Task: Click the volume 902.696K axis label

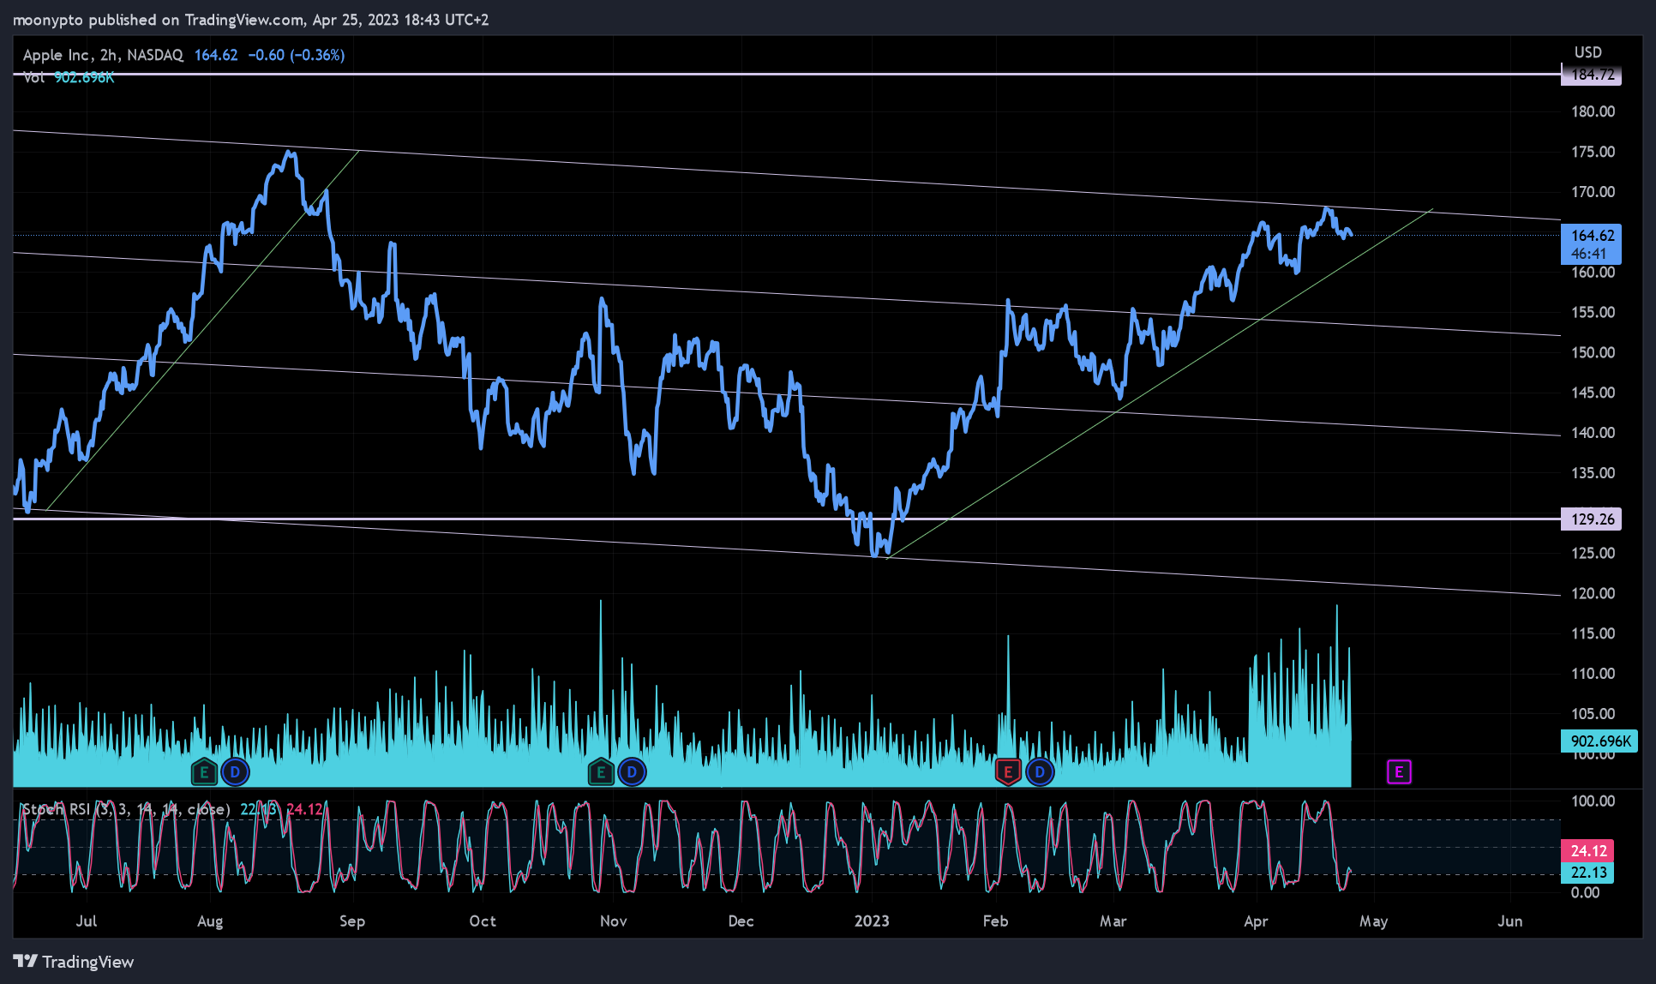Action: 1599,741
